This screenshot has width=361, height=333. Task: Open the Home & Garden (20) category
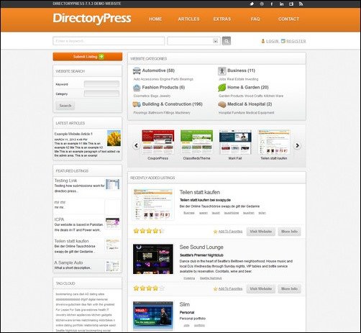pos(248,88)
